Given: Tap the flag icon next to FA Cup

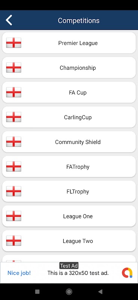Looking at the screenshot, I should [13, 92].
